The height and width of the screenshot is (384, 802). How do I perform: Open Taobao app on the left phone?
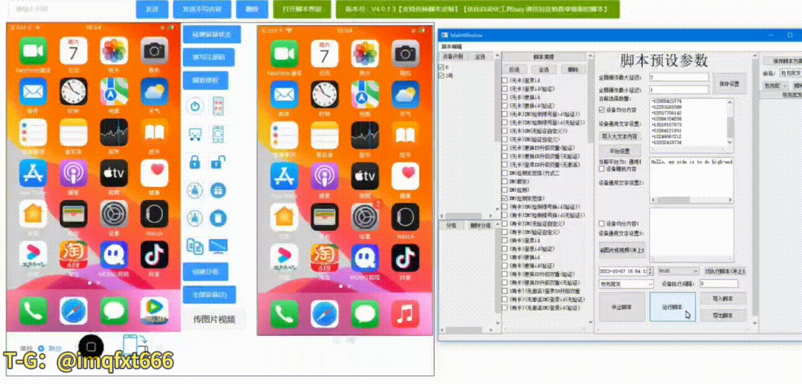coord(73,255)
